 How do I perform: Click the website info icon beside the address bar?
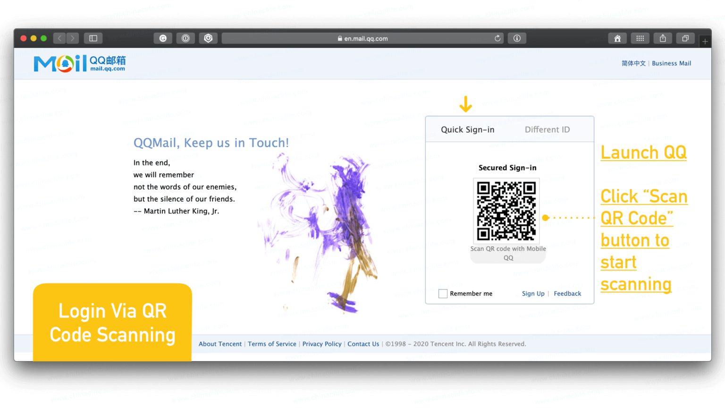(x=516, y=38)
